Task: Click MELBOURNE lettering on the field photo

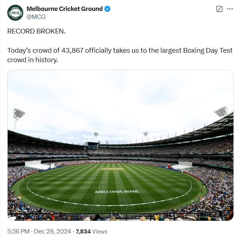Action: pyautogui.click(x=117, y=191)
